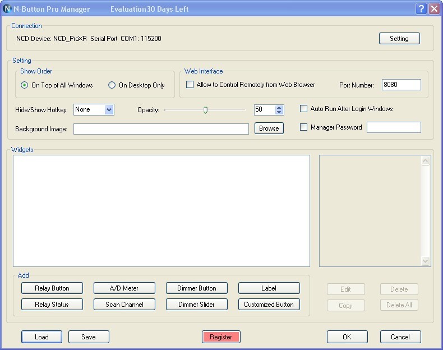Browse for a background image
This screenshot has width=443, height=350.
pyautogui.click(x=269, y=128)
